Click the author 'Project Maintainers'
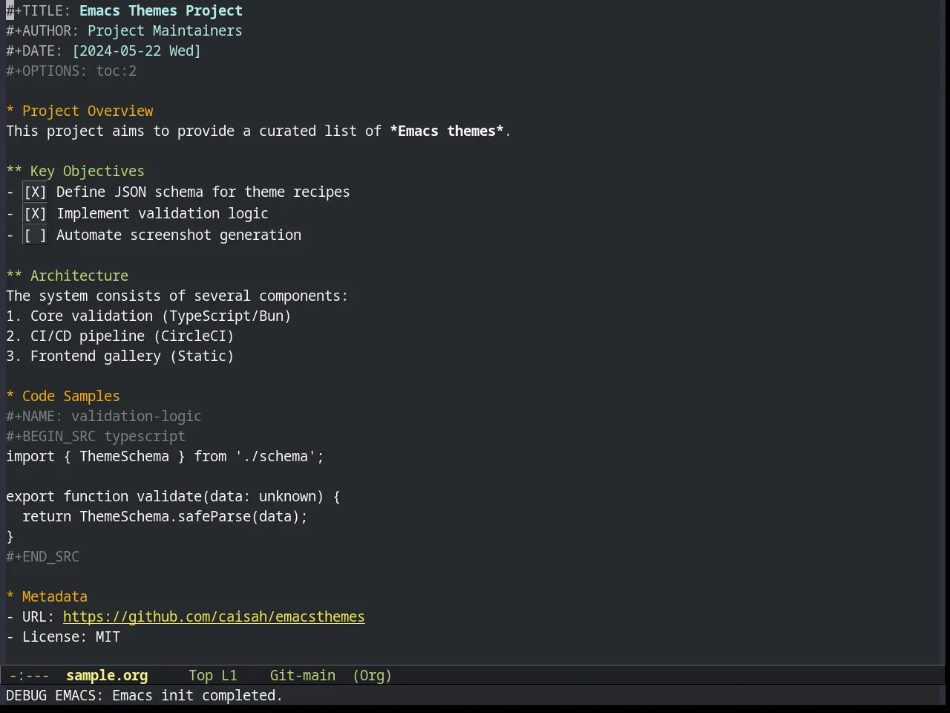The height and width of the screenshot is (713, 950). (x=165, y=31)
